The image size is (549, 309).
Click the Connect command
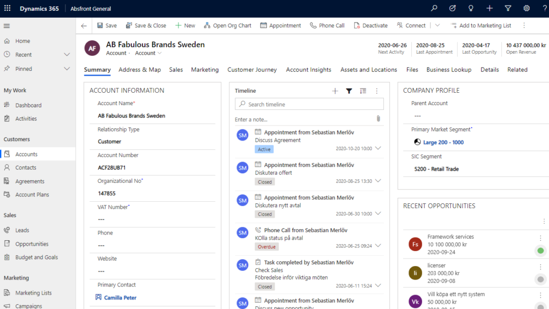pos(411,26)
